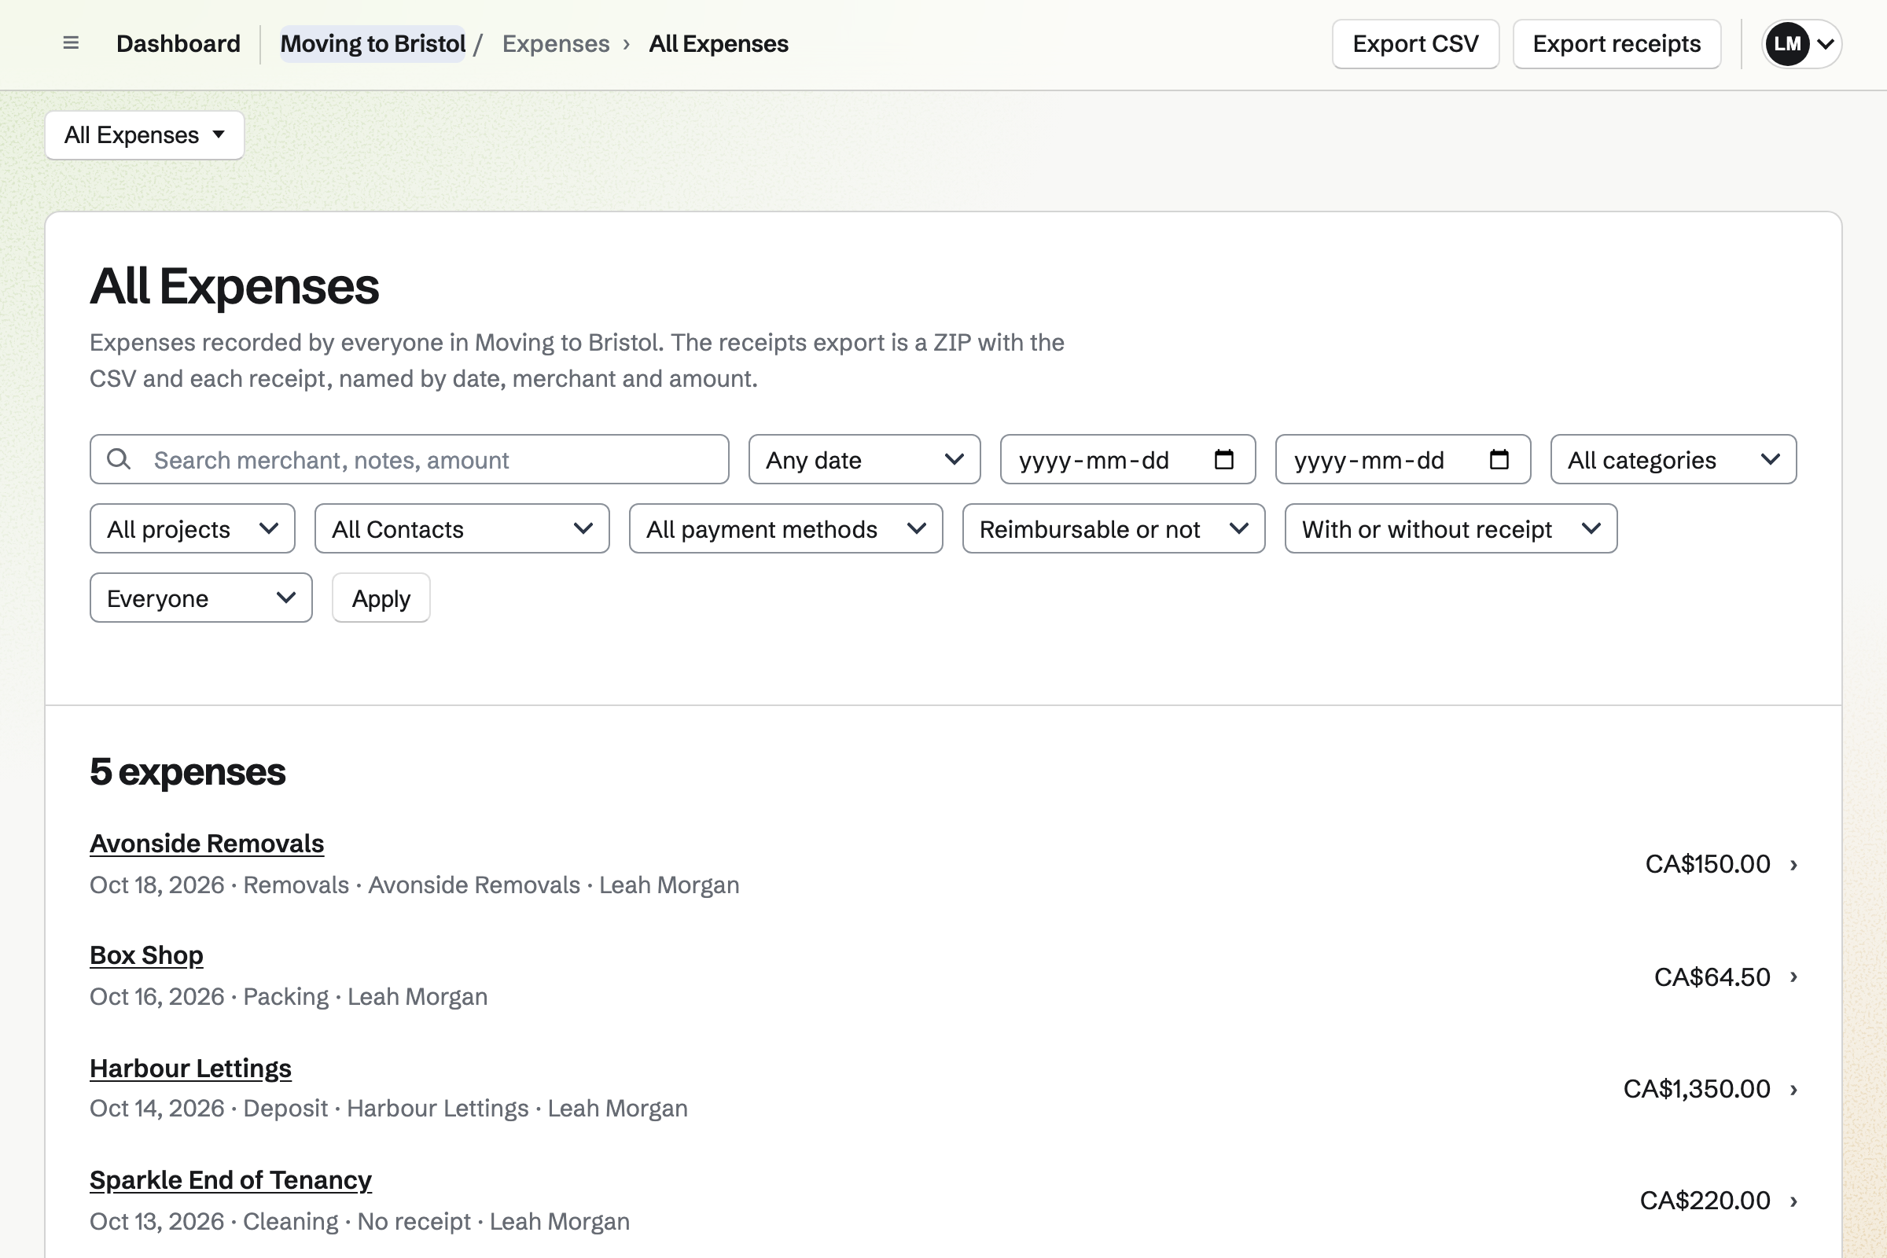Open the Everyone person filter dropdown
Viewport: 1887px width, 1258px height.
[x=200, y=597]
